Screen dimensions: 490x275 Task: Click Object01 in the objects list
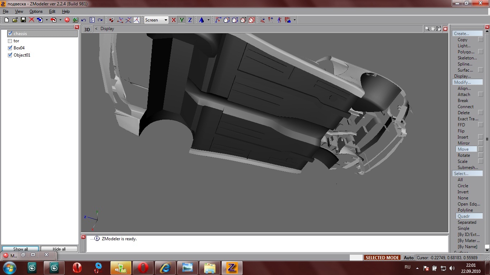pyautogui.click(x=22, y=55)
